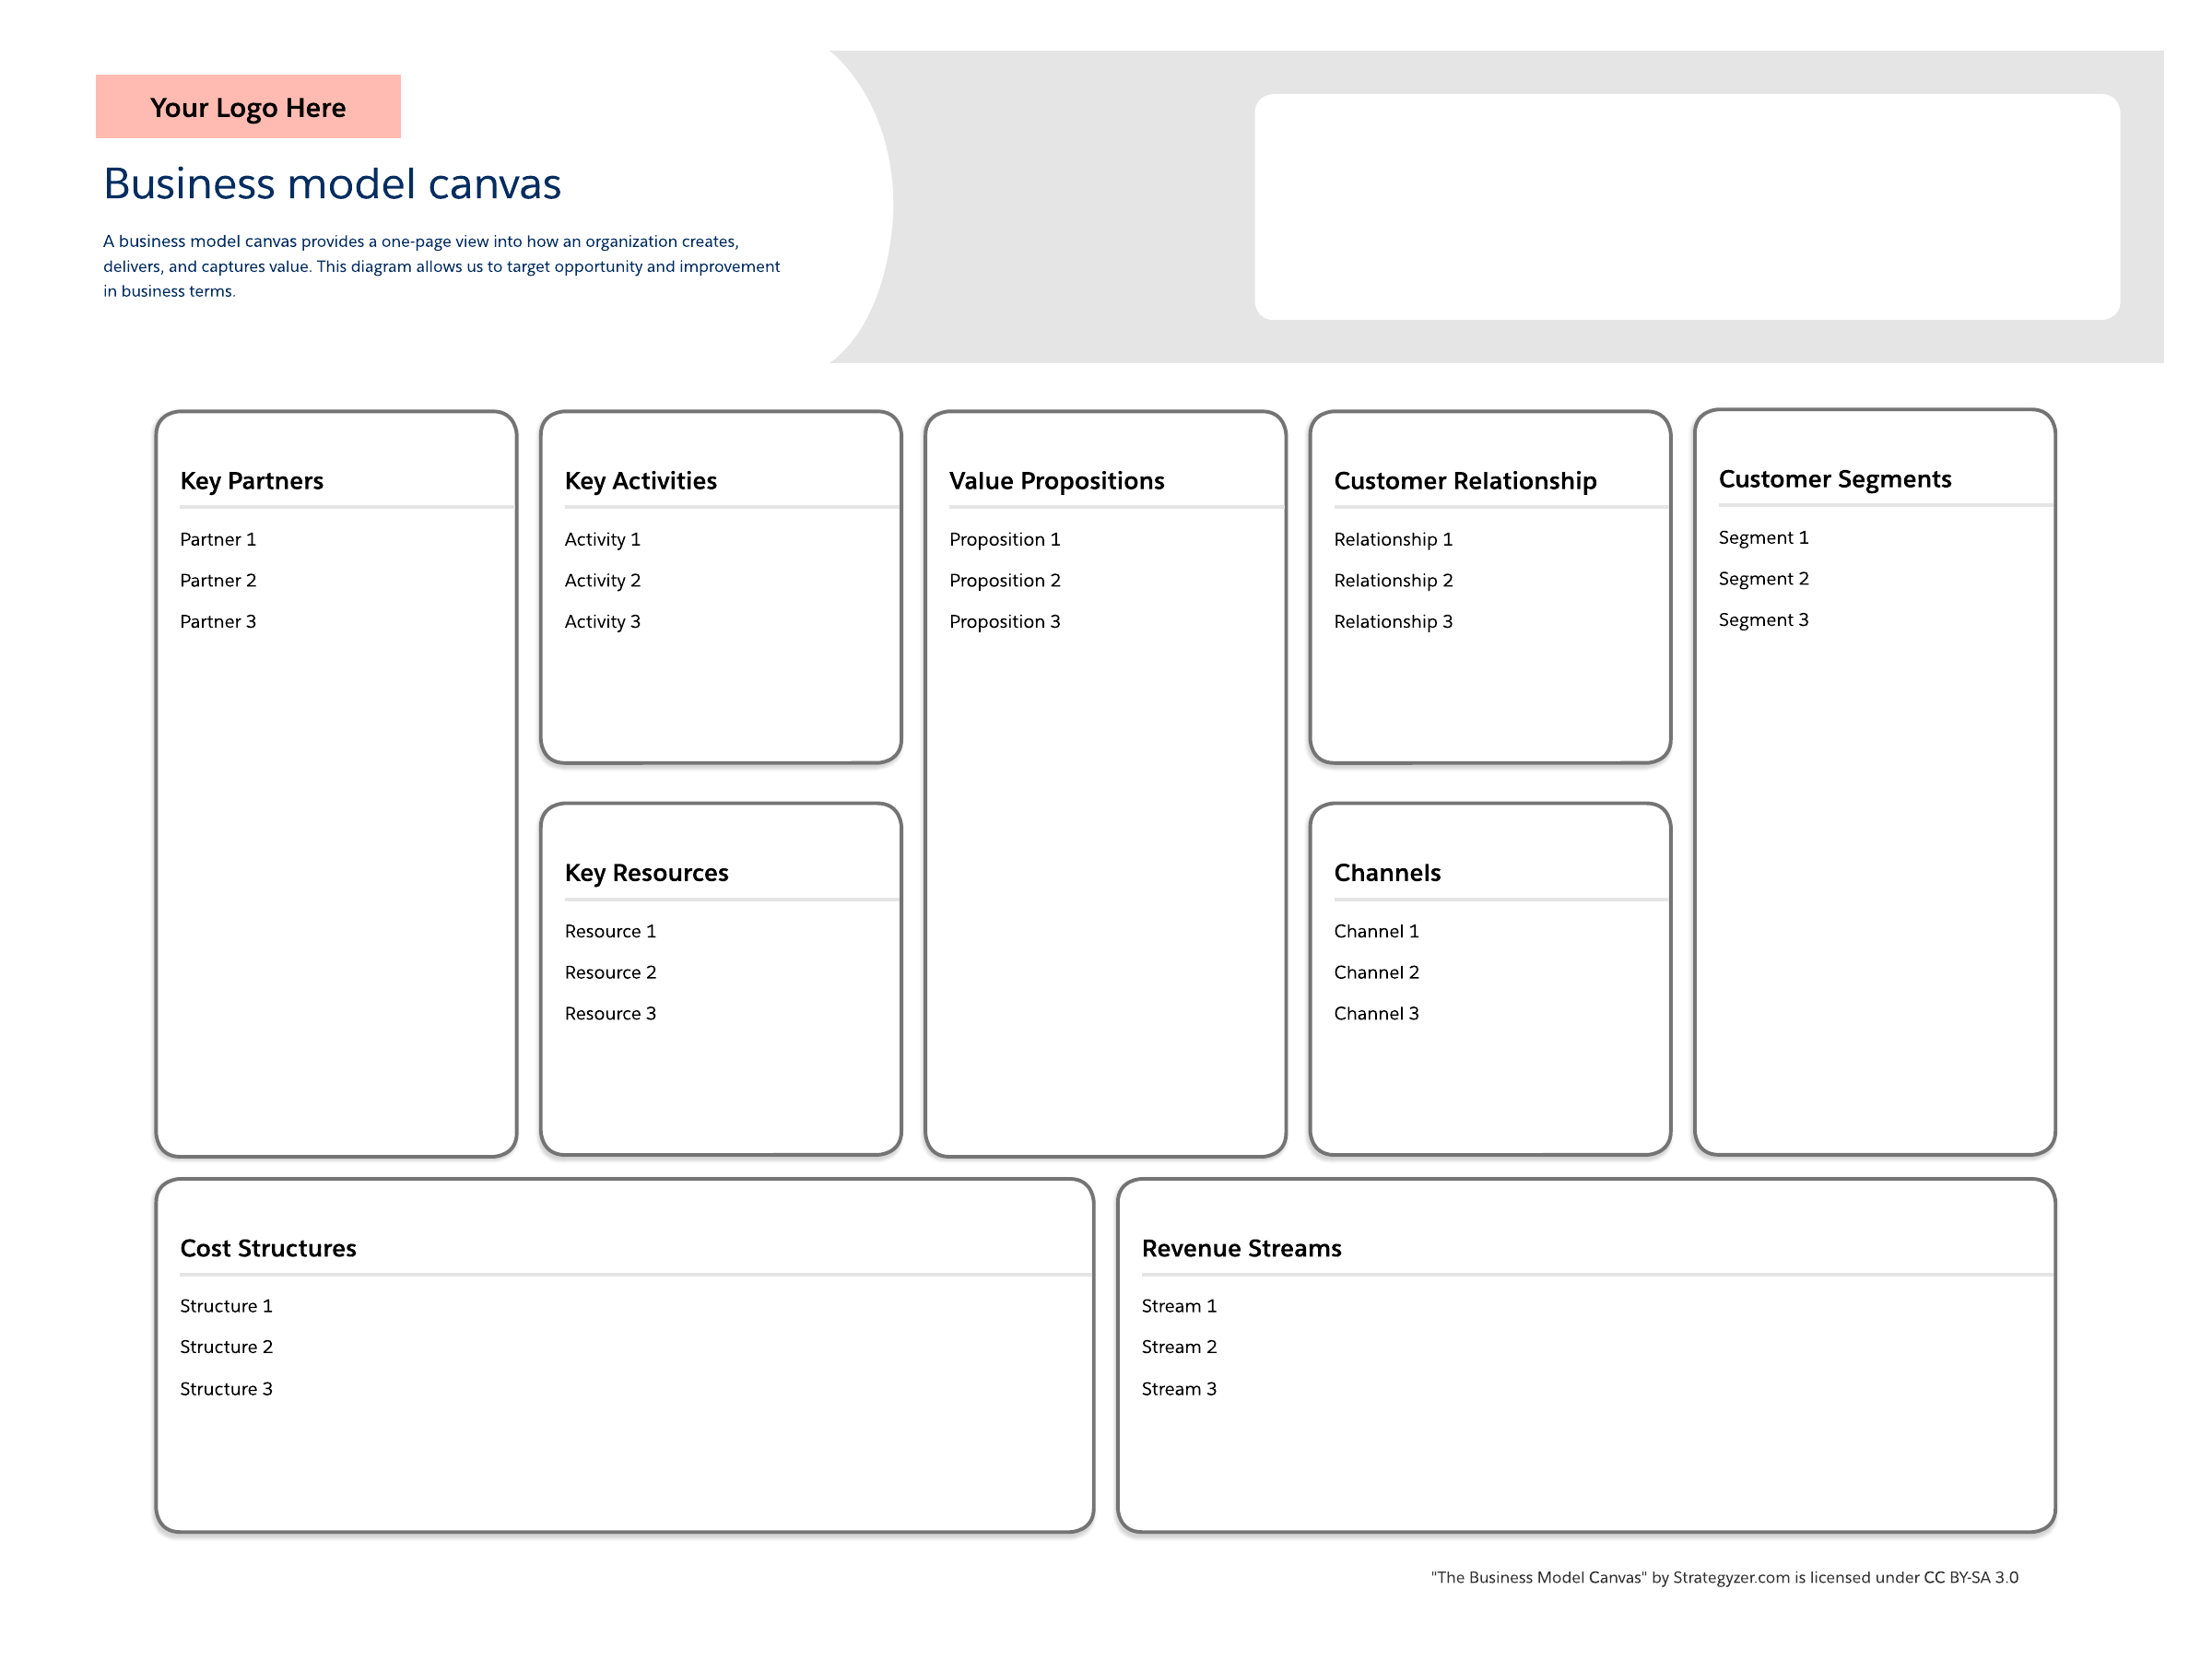Select the Customer Relationship heading

(1464, 481)
